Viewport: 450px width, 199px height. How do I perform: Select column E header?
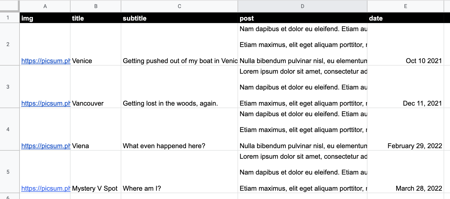pyautogui.click(x=405, y=6)
